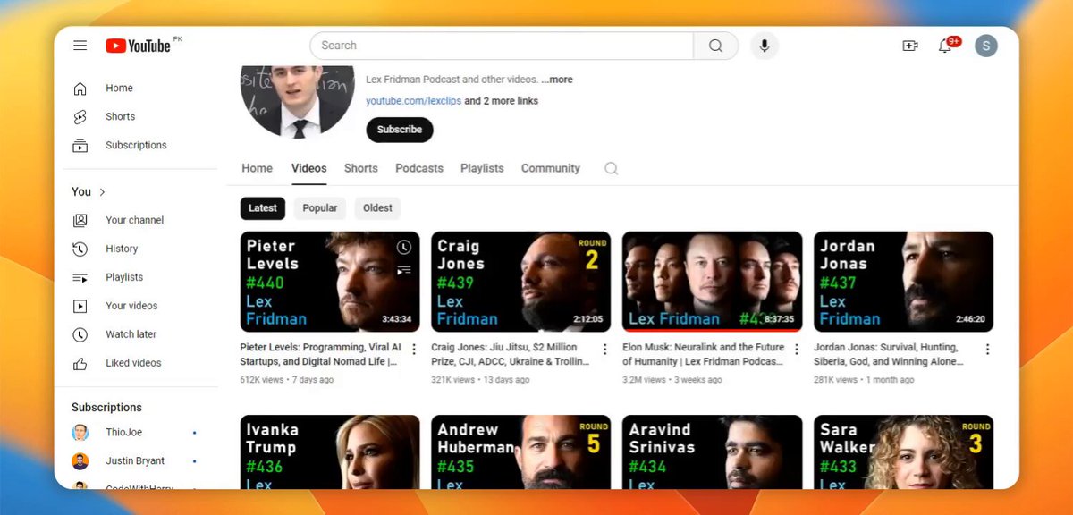
Task: Open the notifications bell
Action: click(x=945, y=46)
